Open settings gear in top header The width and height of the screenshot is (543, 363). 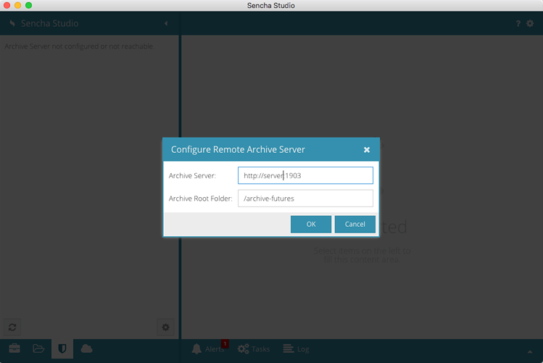[530, 23]
